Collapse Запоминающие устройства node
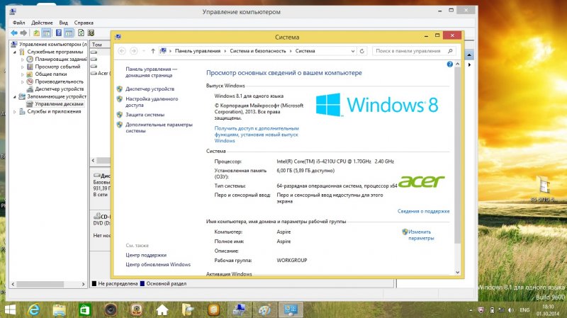Image resolution: width=567 pixels, height=318 pixels. point(15,96)
